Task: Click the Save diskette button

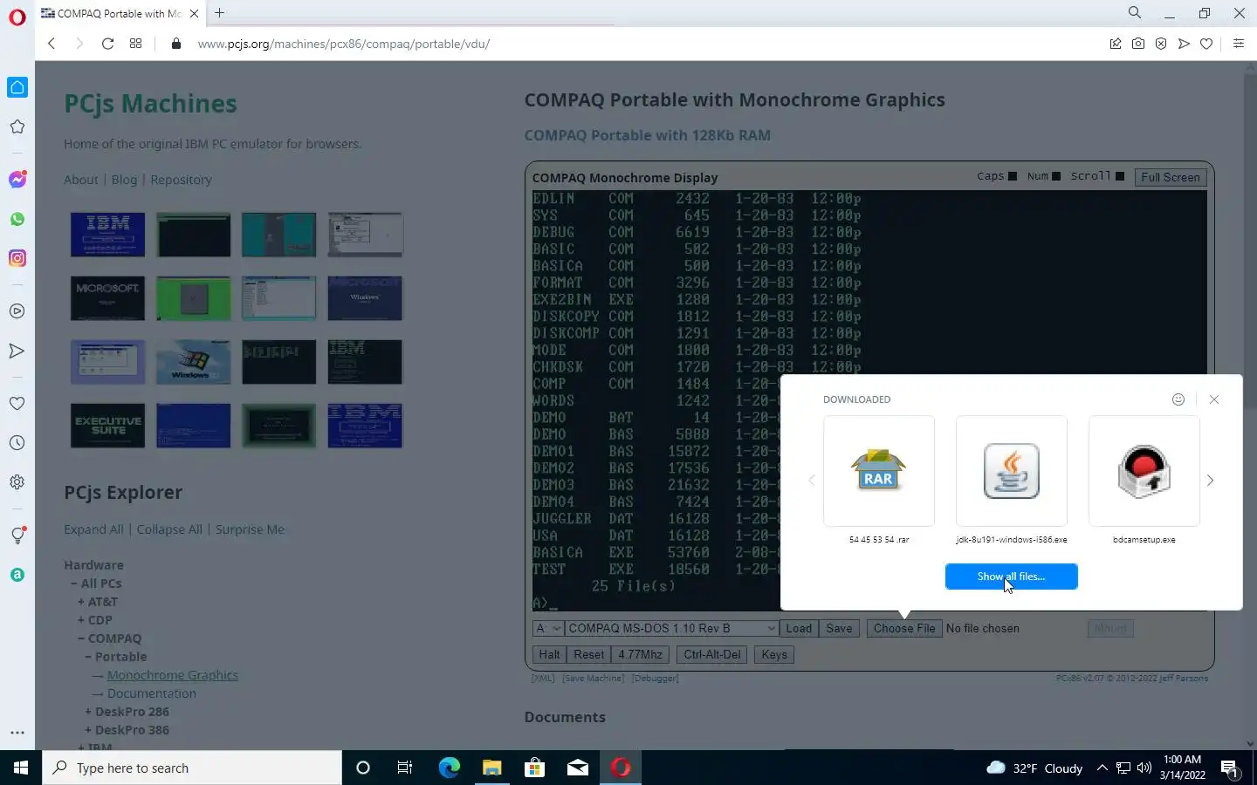Action: point(839,628)
